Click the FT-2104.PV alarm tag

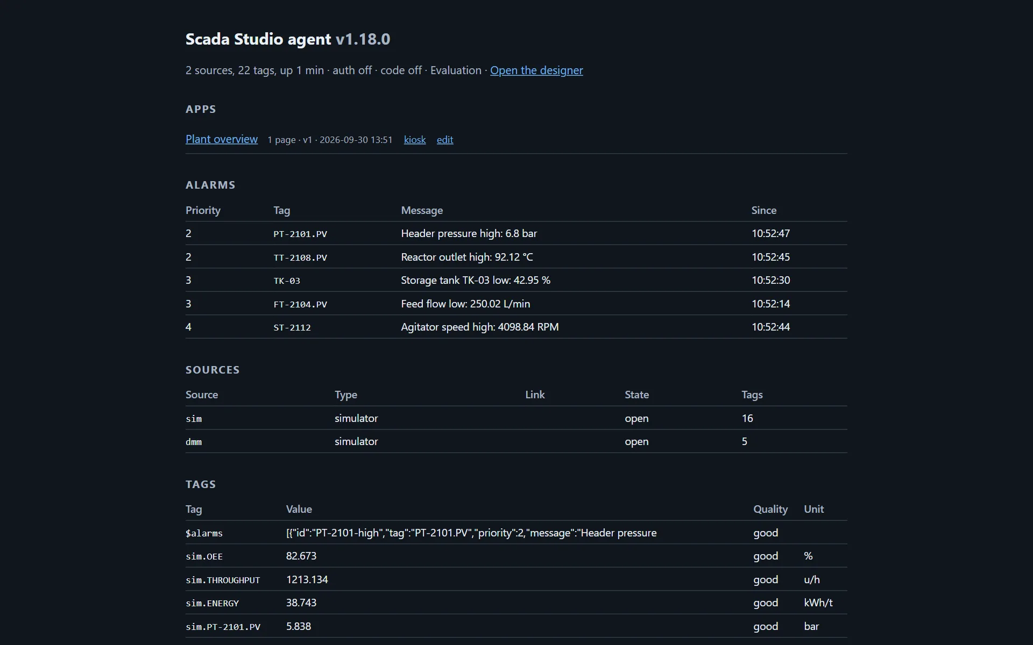pyautogui.click(x=300, y=304)
